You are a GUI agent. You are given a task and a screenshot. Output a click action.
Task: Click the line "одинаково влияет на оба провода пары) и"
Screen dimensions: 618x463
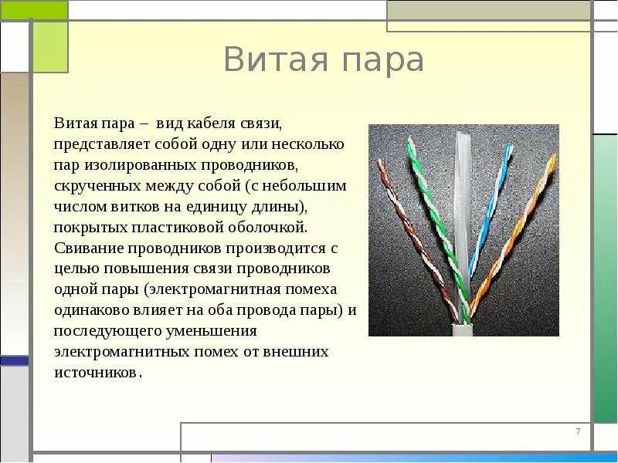[205, 310]
